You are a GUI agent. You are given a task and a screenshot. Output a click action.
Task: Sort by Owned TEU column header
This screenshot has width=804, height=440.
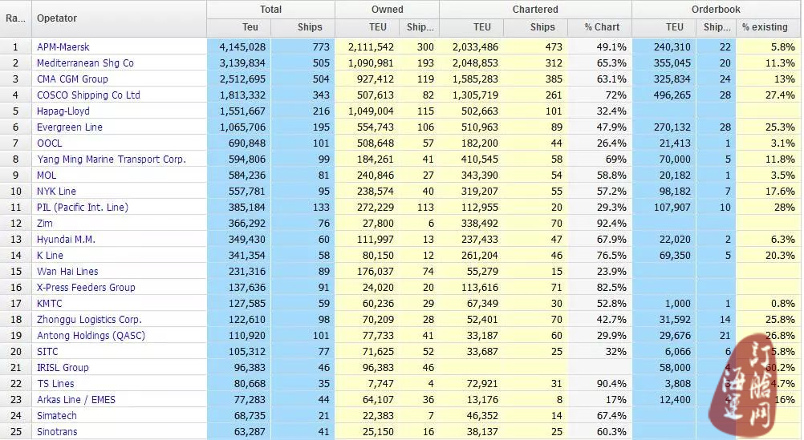click(367, 27)
